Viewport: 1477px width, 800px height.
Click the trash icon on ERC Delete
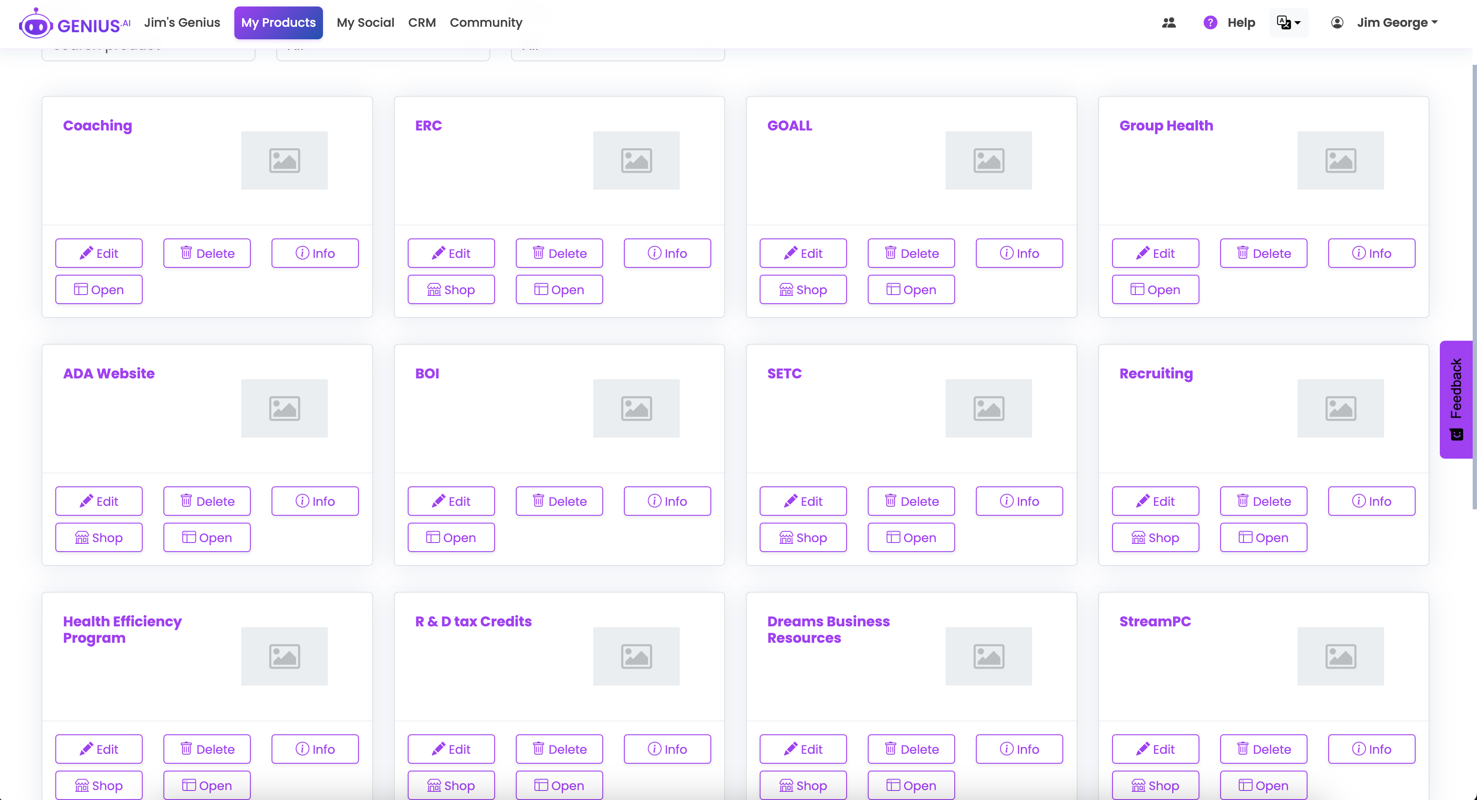[x=538, y=253]
